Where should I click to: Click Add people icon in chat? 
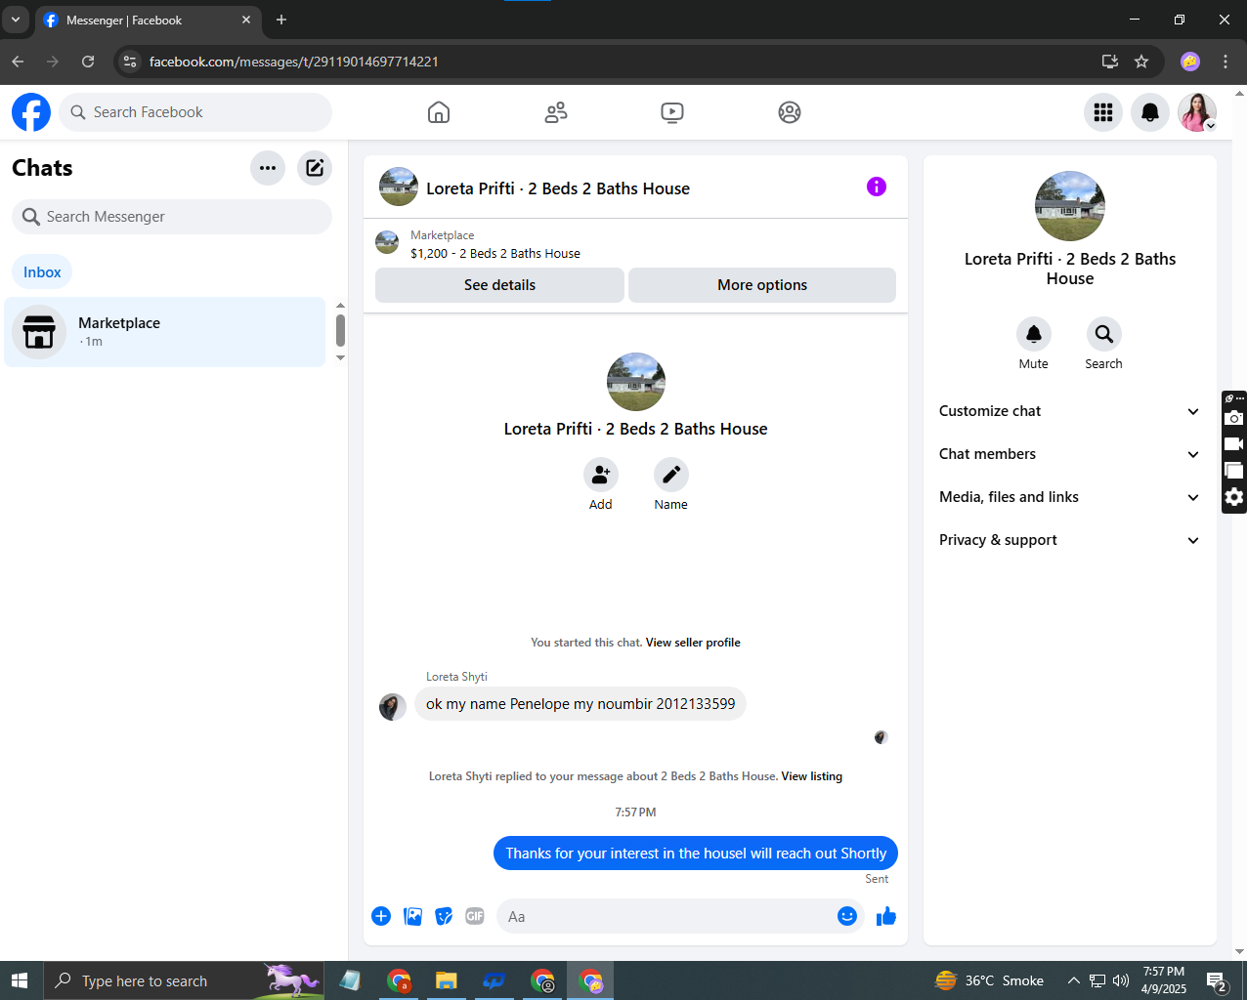(x=601, y=475)
